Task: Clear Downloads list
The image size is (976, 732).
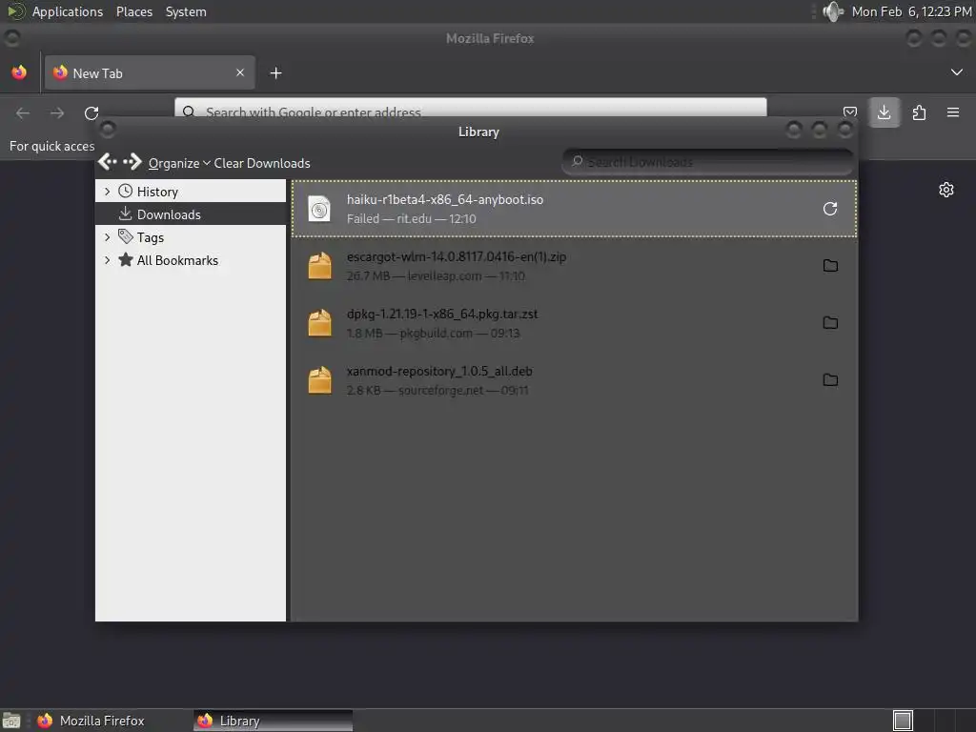Action: (x=262, y=163)
